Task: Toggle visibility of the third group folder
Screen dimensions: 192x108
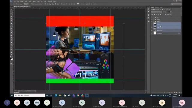Action: click(x=152, y=21)
